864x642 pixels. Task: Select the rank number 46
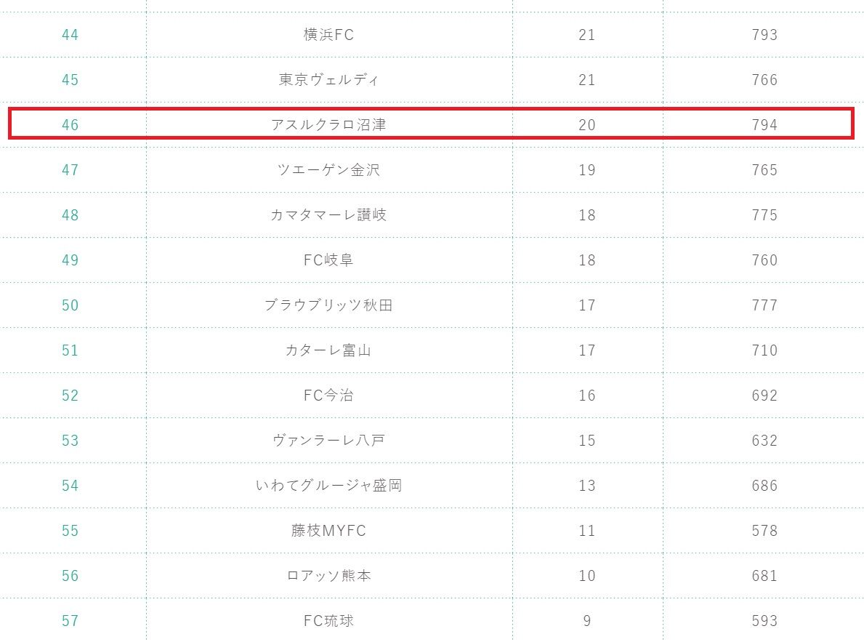click(x=70, y=124)
